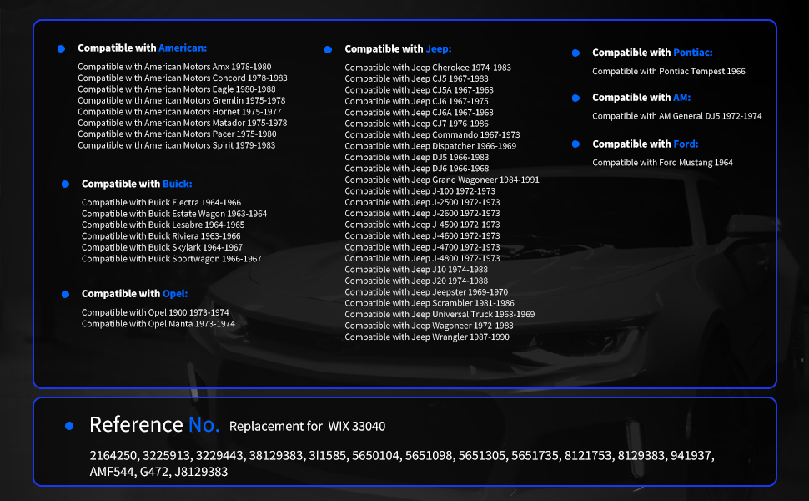Click the reference number J8129383
The height and width of the screenshot is (501, 809).
tap(201, 472)
